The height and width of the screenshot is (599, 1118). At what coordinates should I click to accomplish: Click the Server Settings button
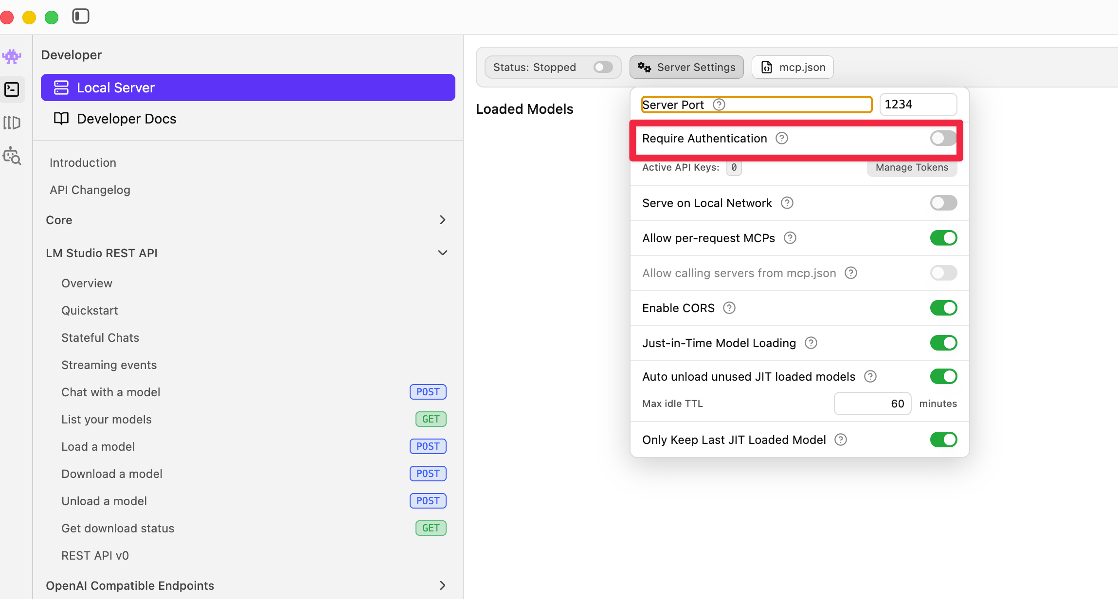686,67
